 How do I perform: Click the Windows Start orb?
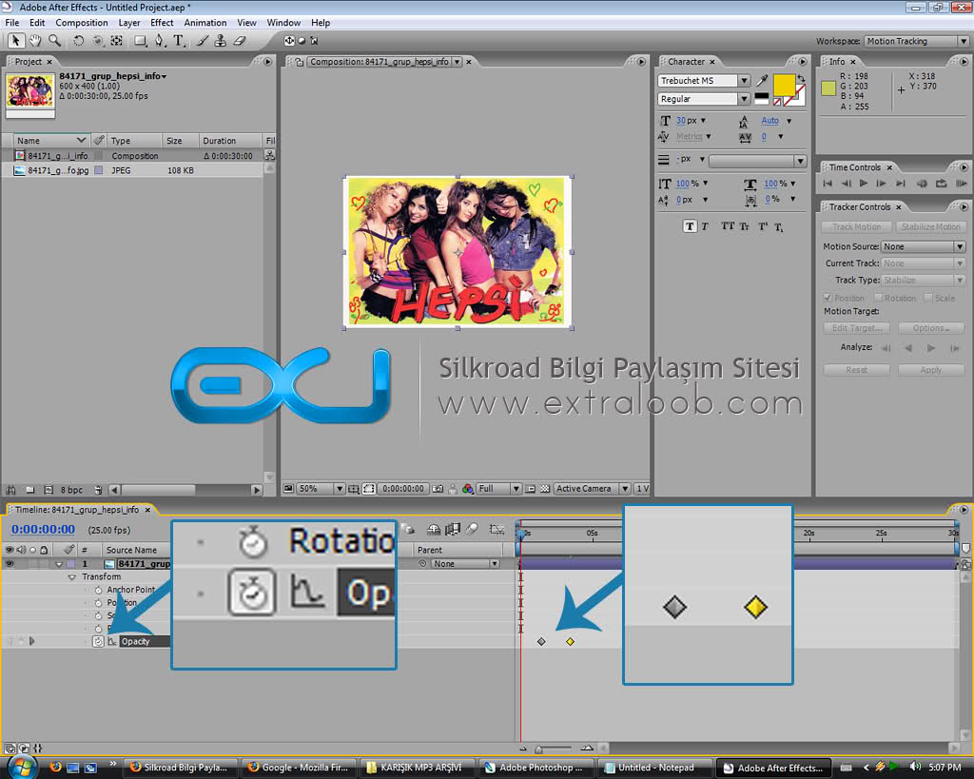click(22, 767)
